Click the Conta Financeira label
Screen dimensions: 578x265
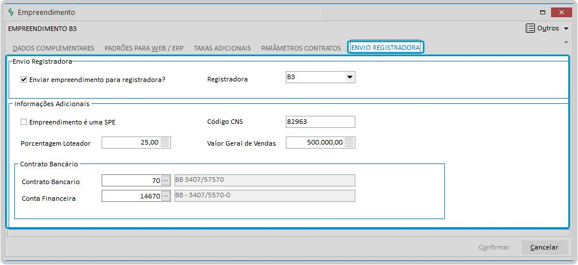49,198
